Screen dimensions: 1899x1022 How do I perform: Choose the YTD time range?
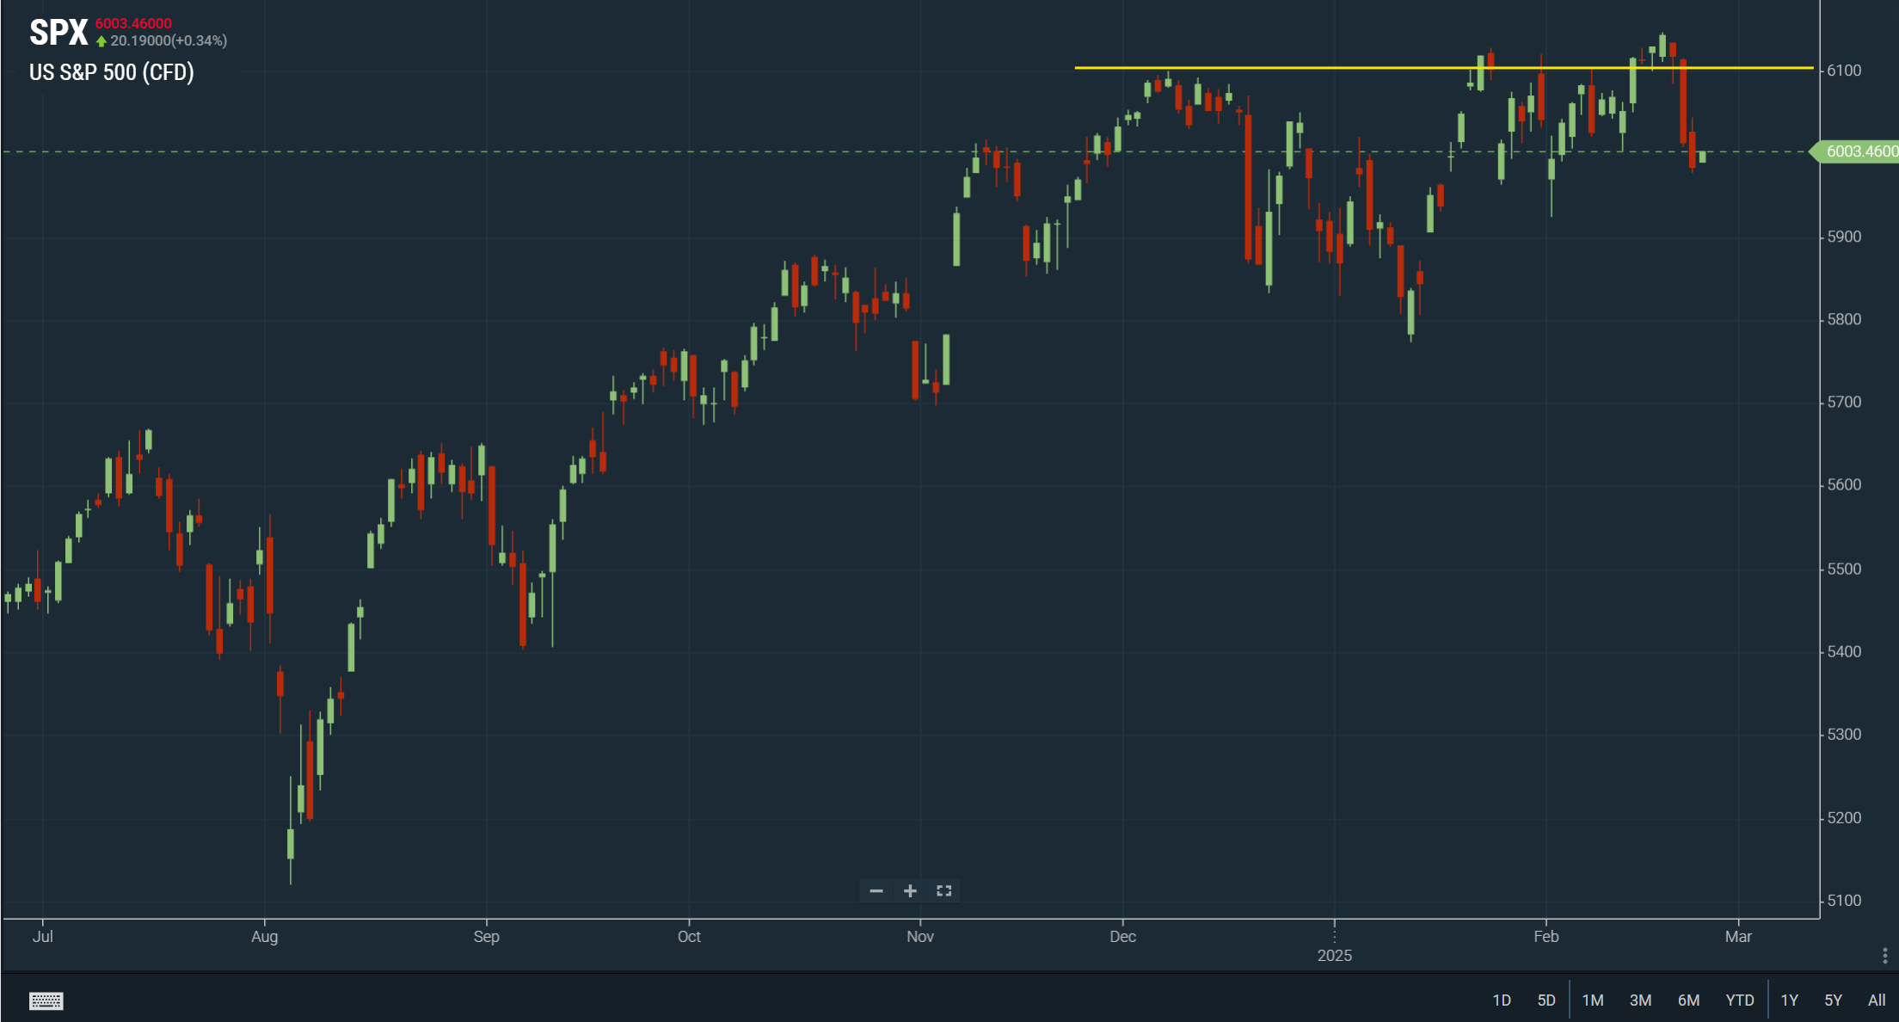point(1740,1000)
